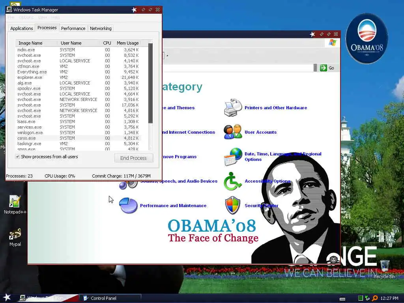Open the Accessibility Options link
Viewport: 404px width, 303px height.
(267, 181)
